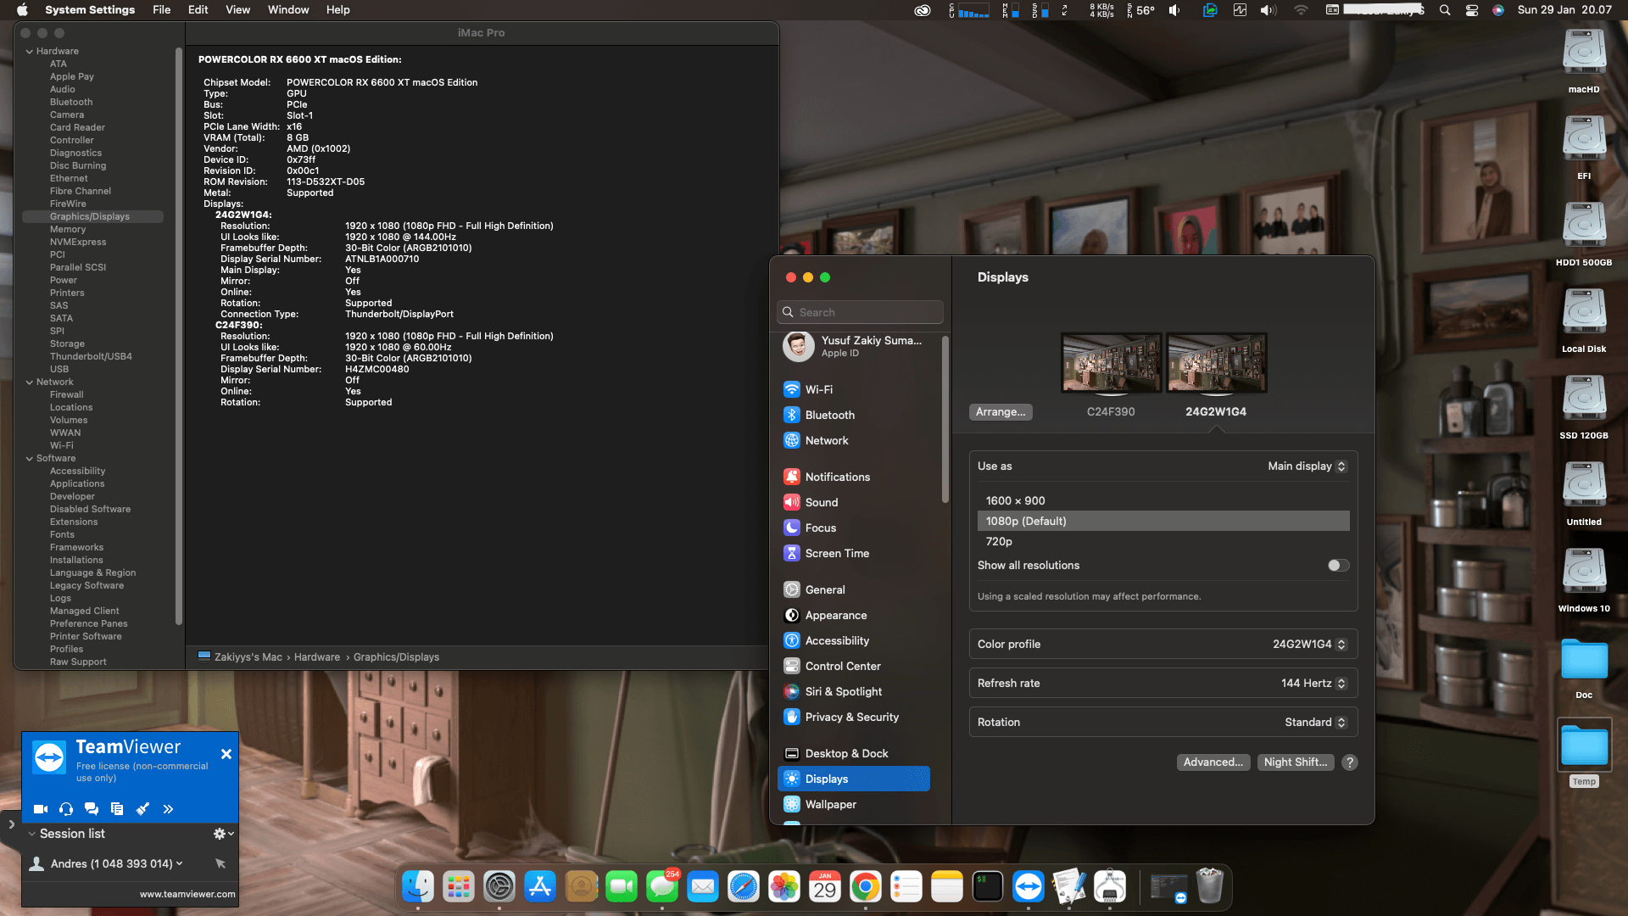
Task: Click the Night Shift... button
Action: pos(1296,762)
